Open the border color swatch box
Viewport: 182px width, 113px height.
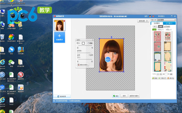pyautogui.click(x=83, y=43)
